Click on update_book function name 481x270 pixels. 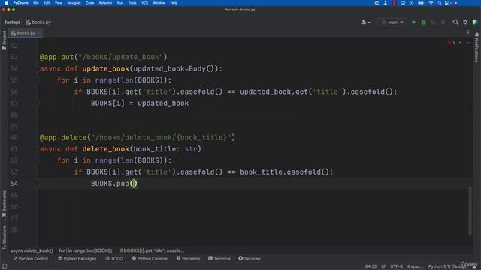(x=105, y=68)
